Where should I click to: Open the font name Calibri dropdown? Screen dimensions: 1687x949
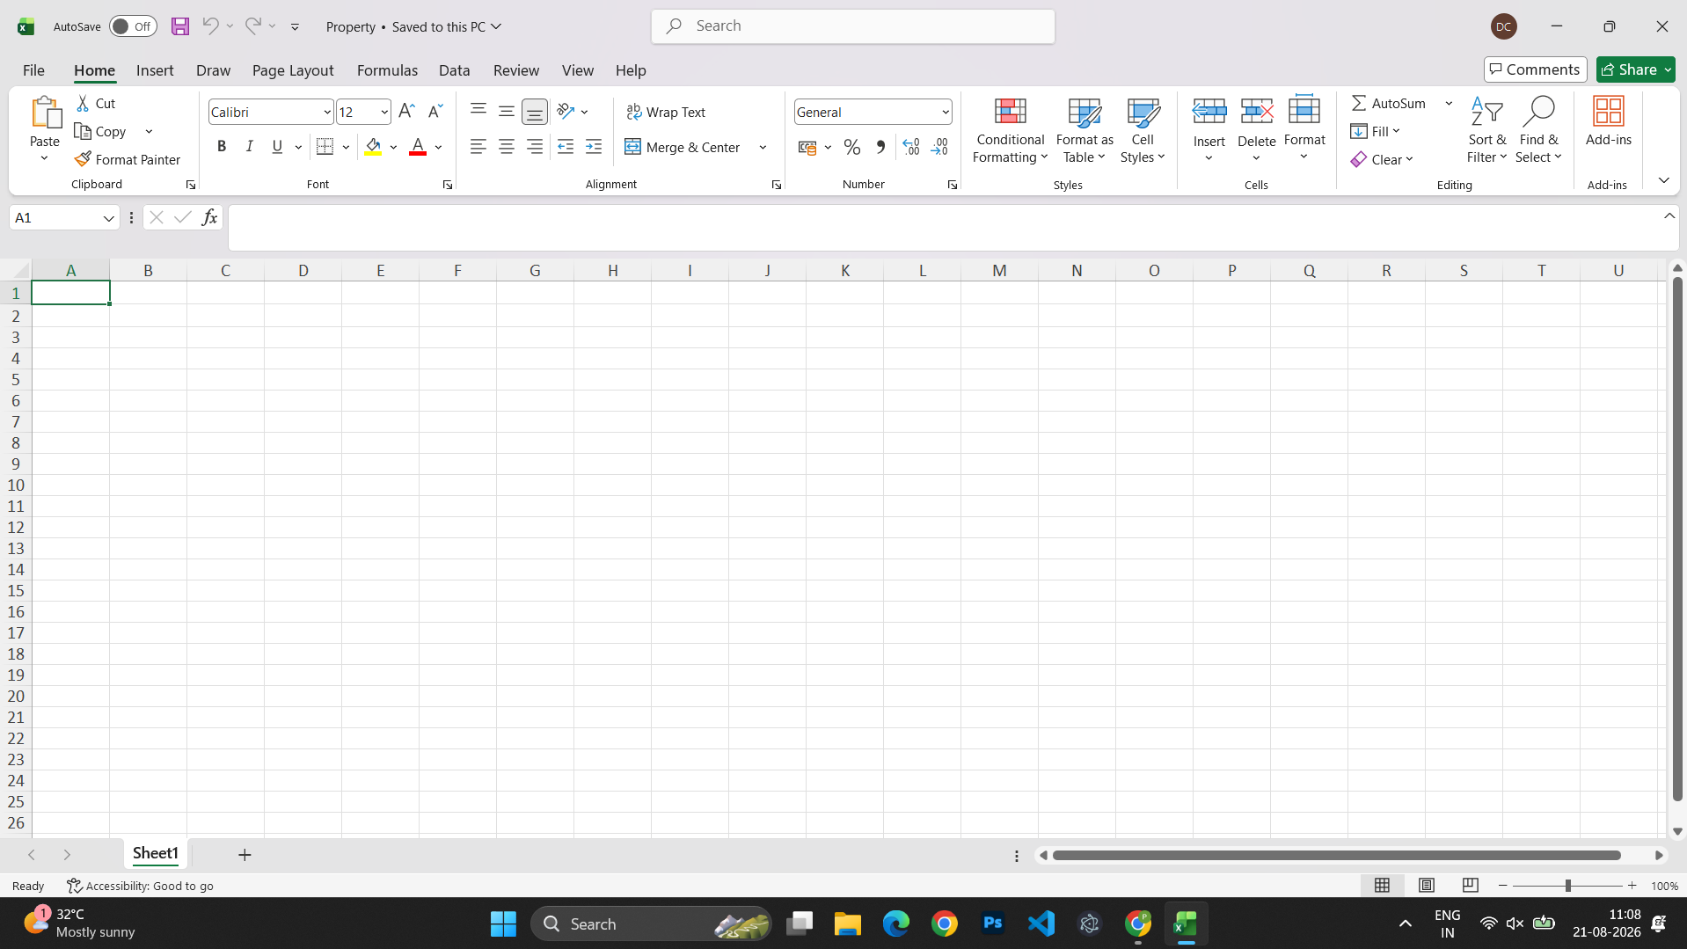[327, 112]
